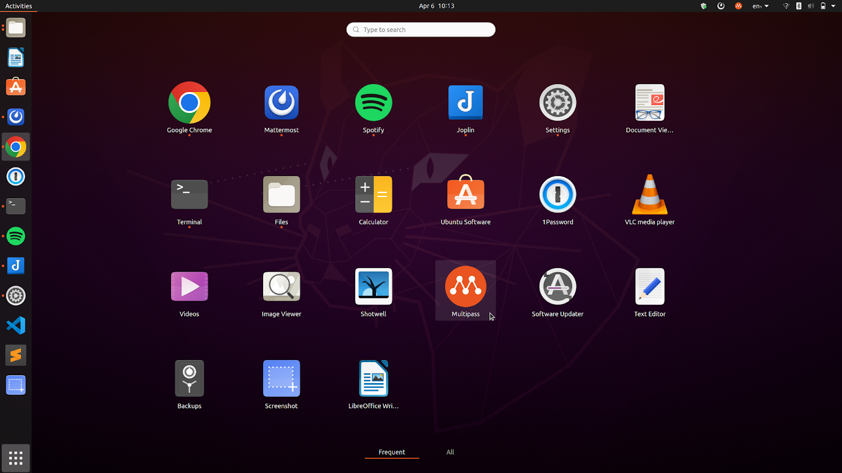The width and height of the screenshot is (842, 473).
Task: Launch Sublime Text from the dock
Action: click(16, 355)
